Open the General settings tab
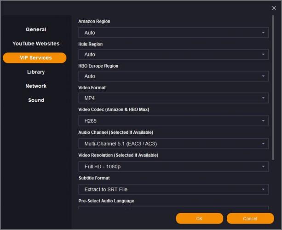This screenshot has height=230, width=282. click(36, 29)
